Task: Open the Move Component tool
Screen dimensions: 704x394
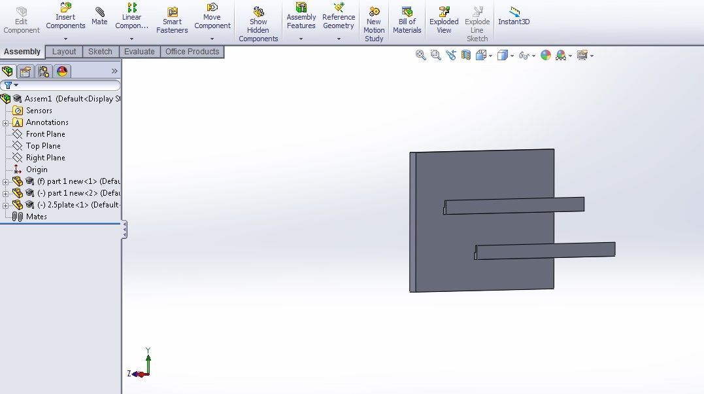Action: (212, 16)
